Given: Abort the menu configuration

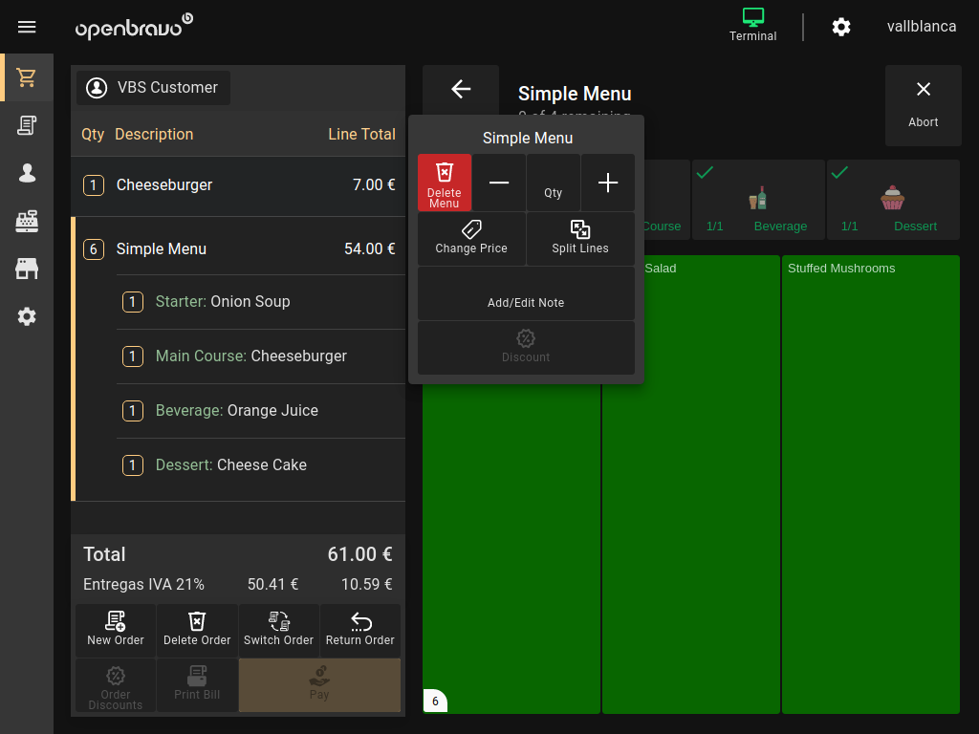Looking at the screenshot, I should (923, 105).
